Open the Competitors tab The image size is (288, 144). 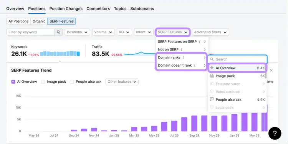pos(98,8)
